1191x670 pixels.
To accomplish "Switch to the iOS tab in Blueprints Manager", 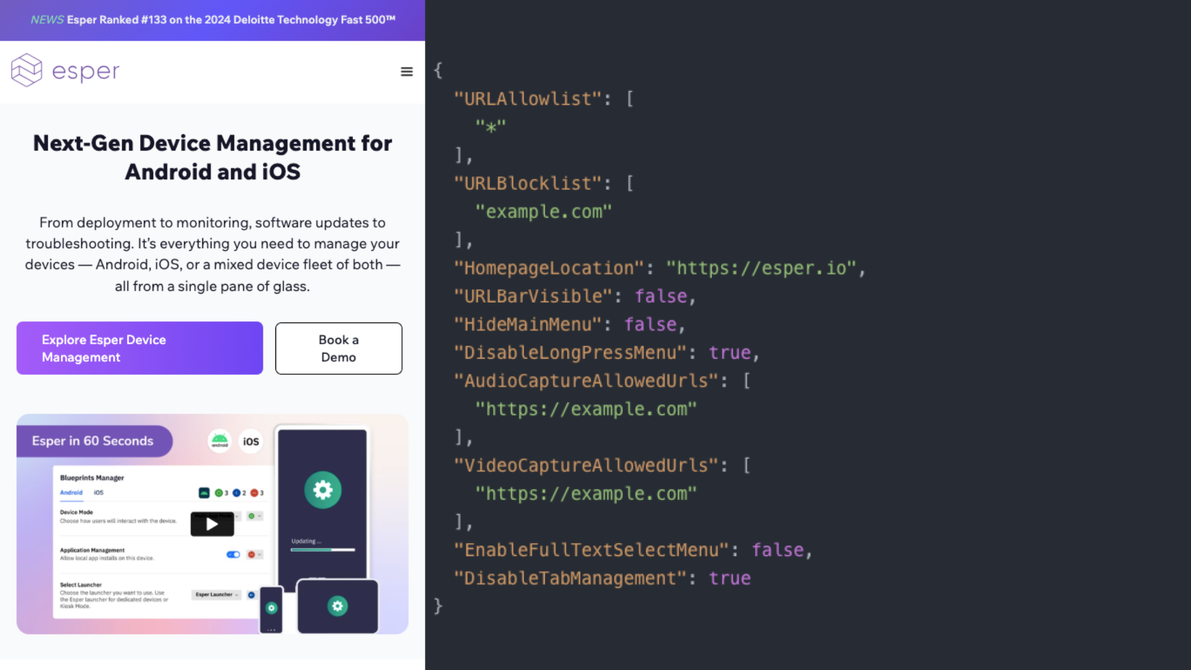I will (99, 493).
